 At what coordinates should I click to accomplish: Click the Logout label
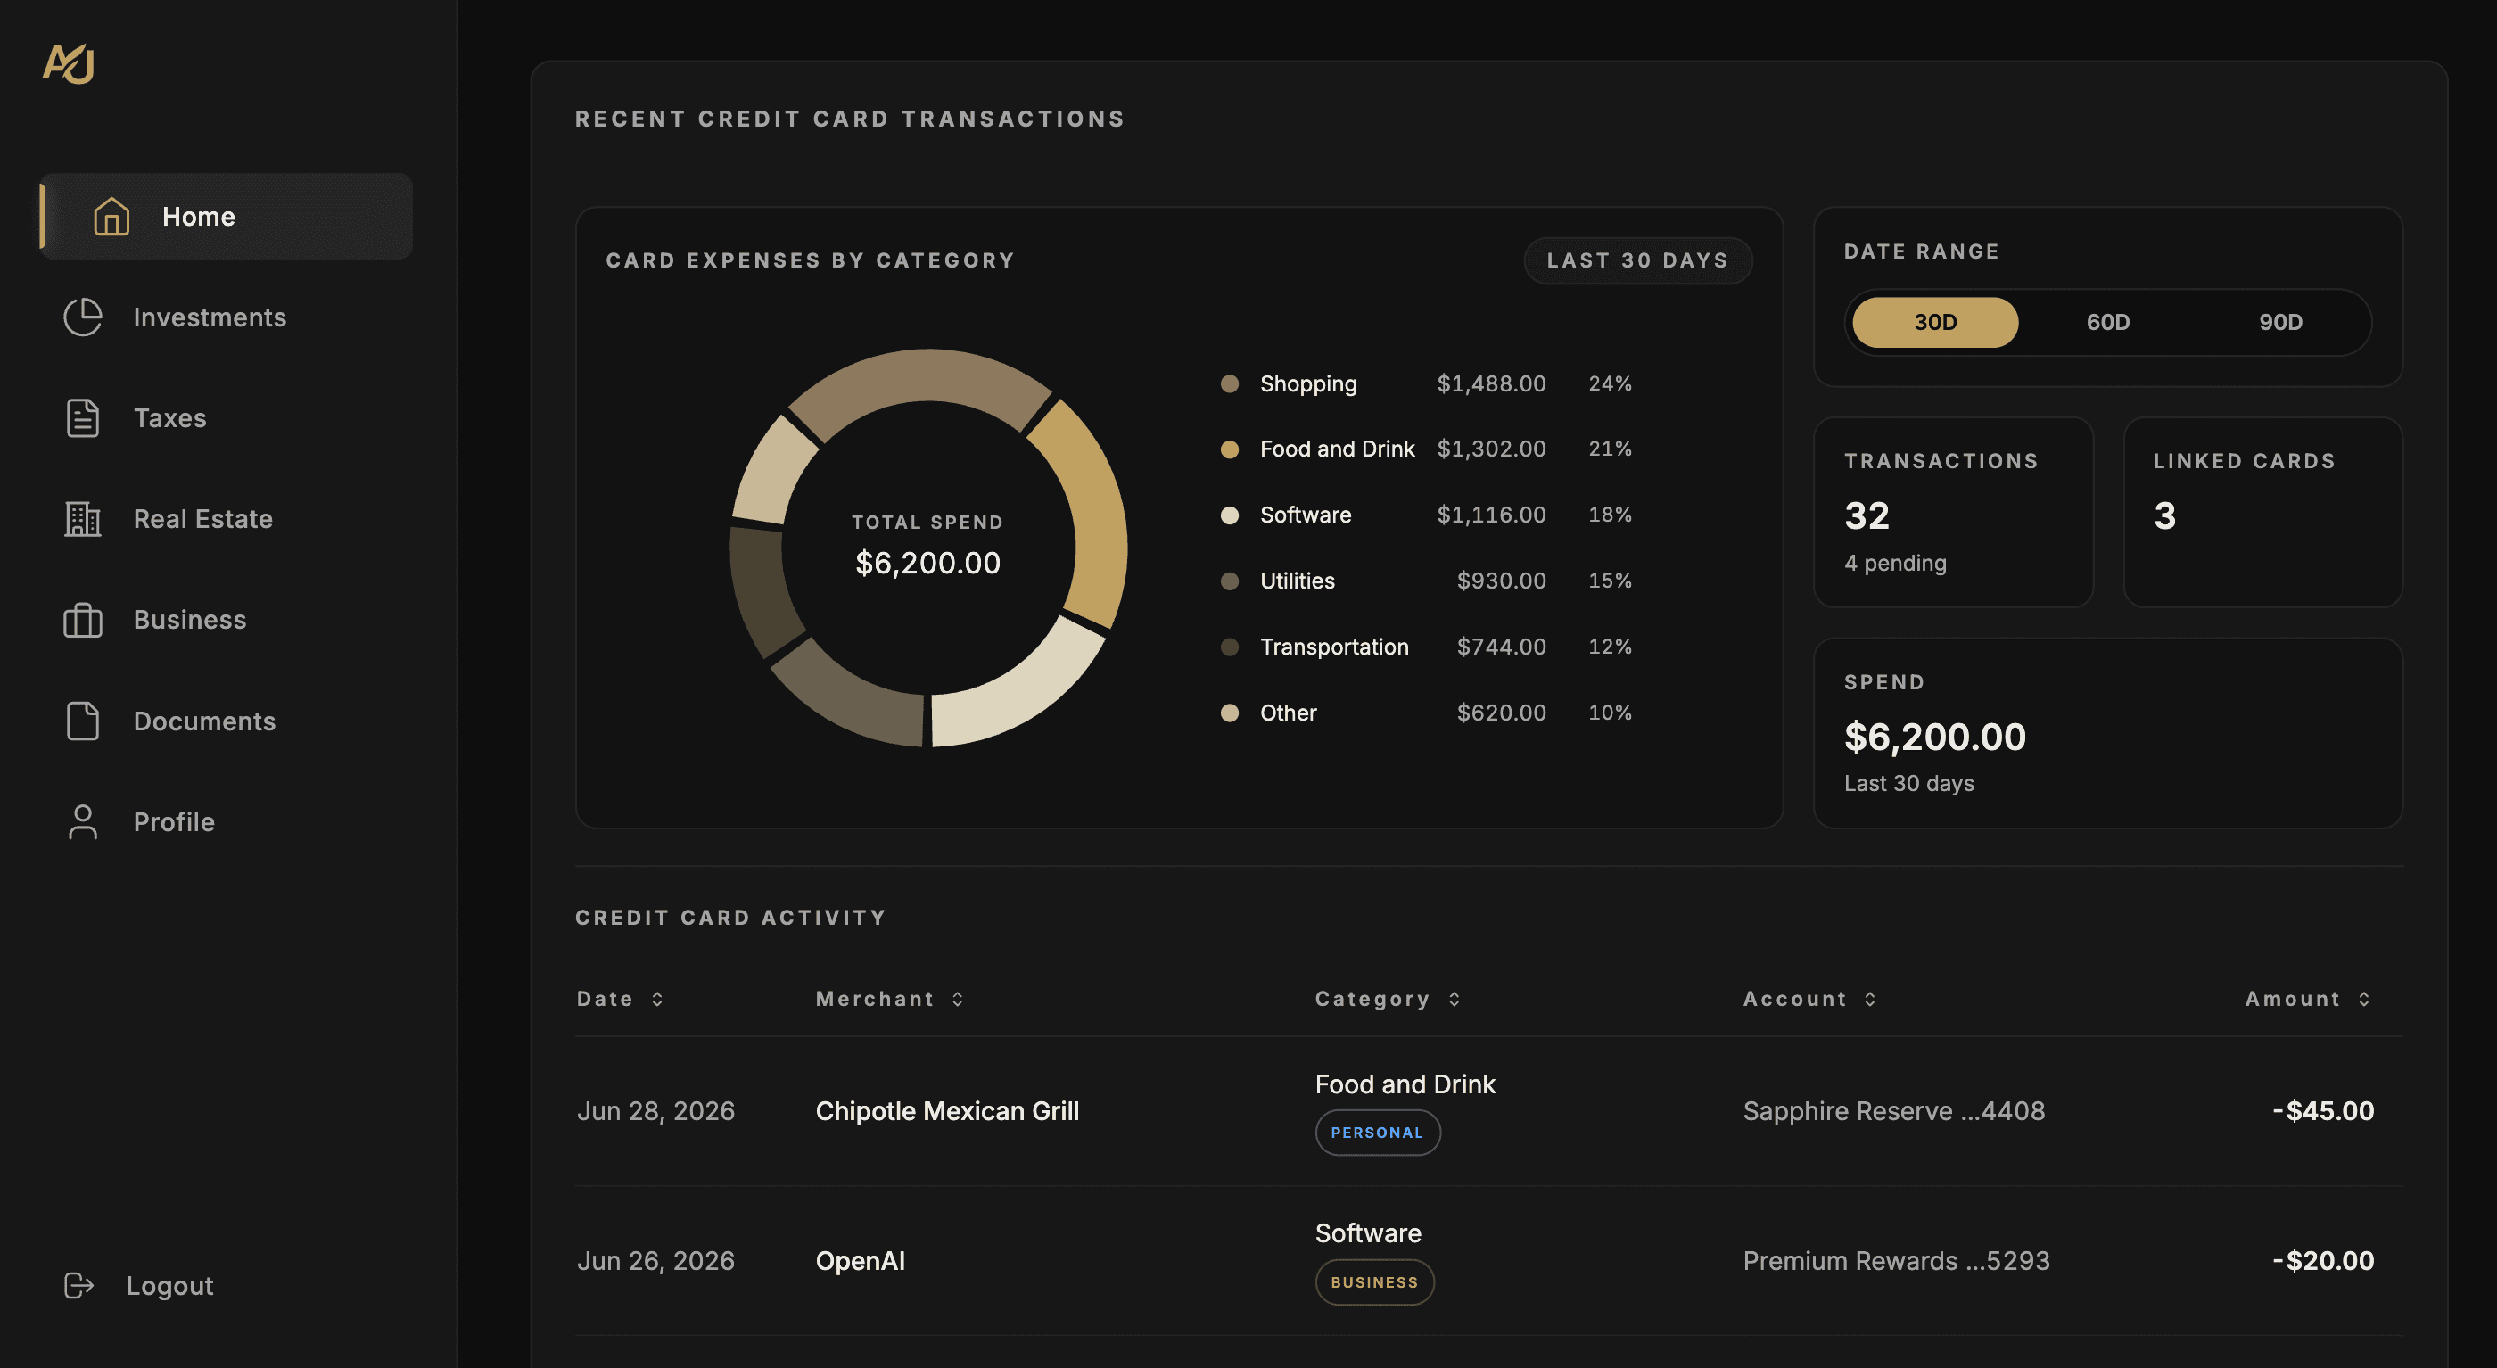point(169,1286)
